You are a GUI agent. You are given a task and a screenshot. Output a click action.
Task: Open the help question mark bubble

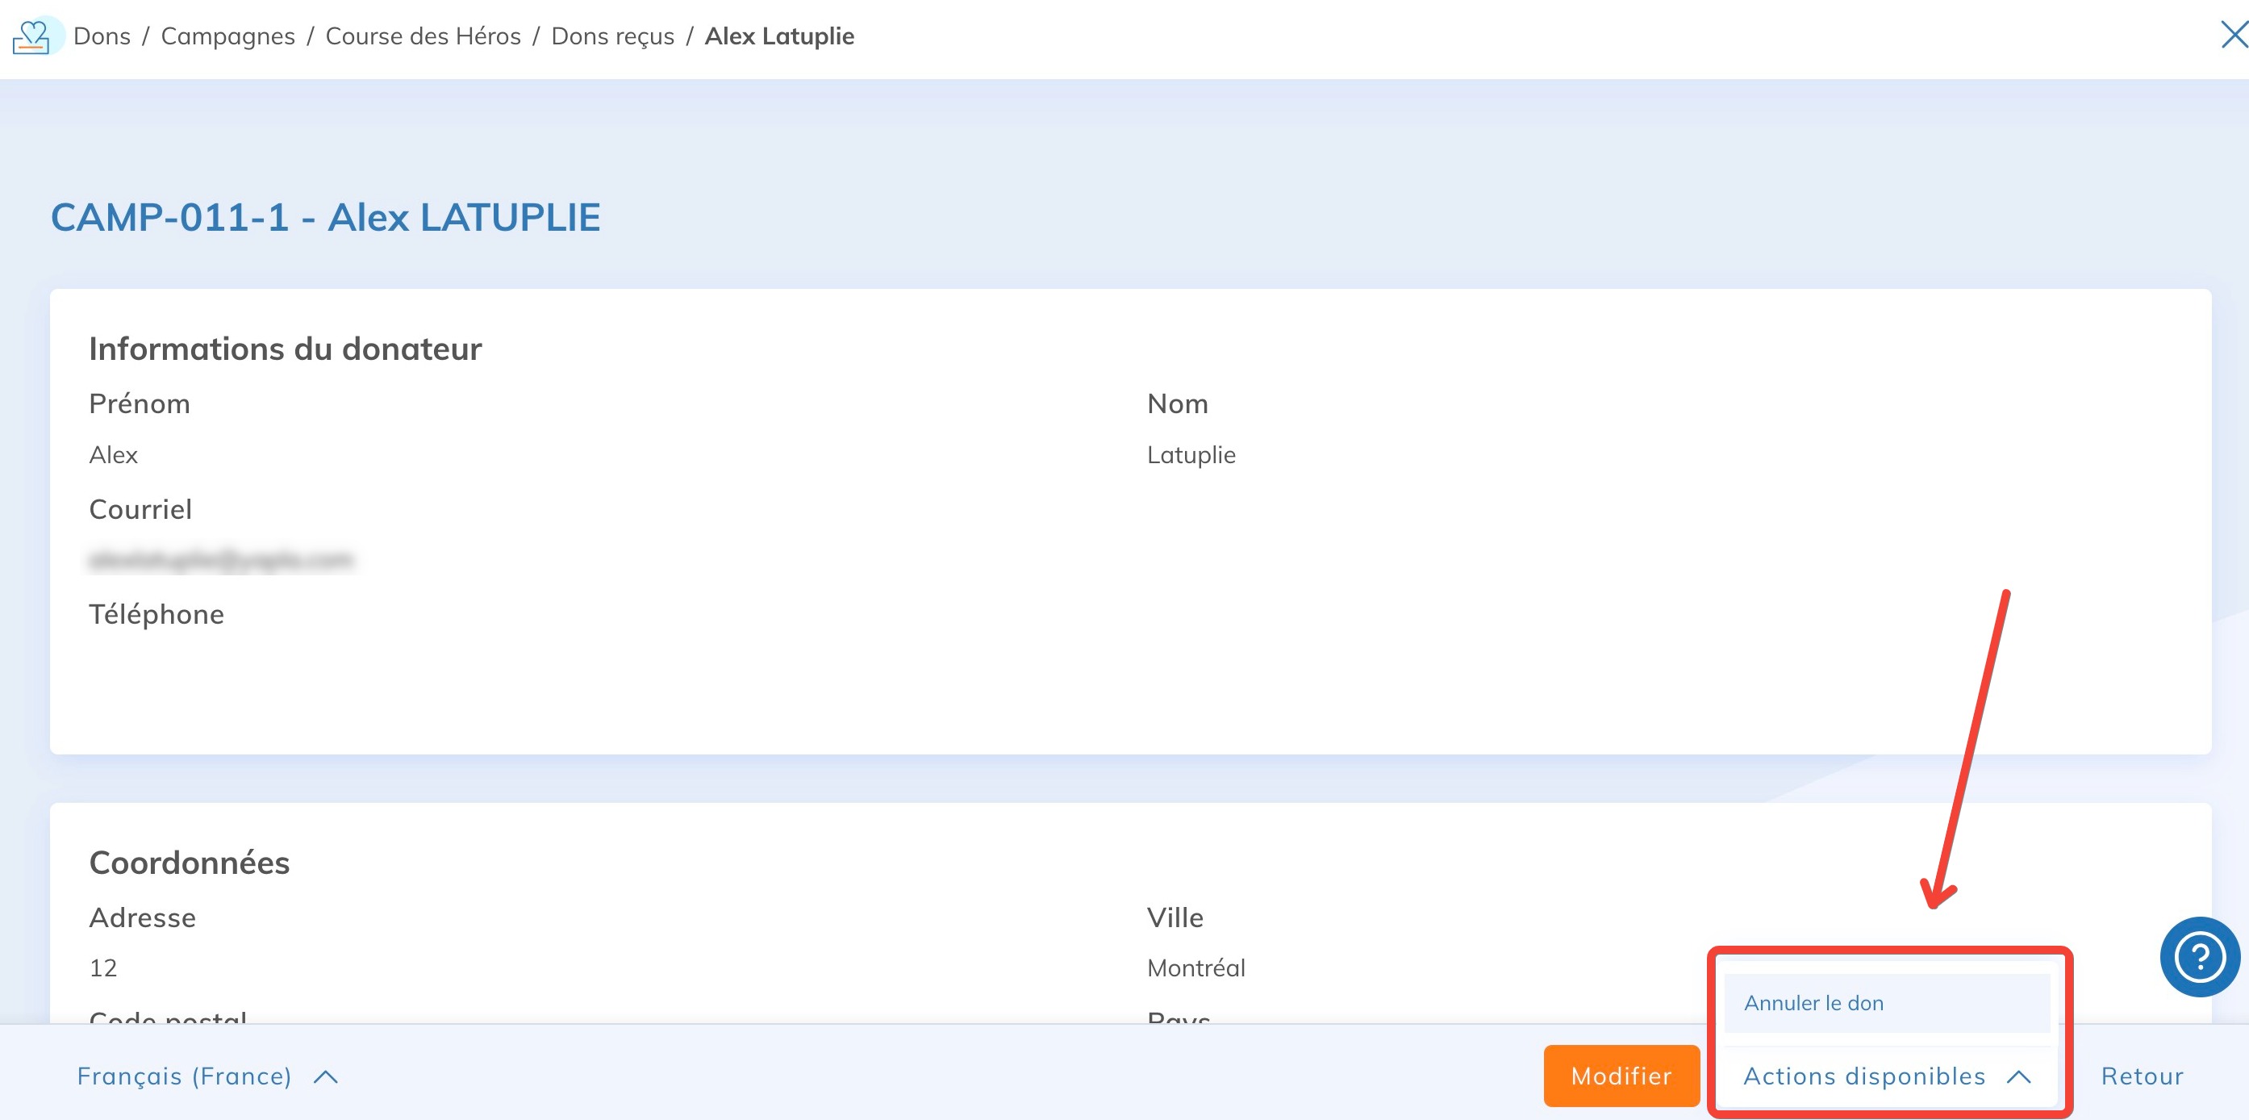(x=2198, y=957)
